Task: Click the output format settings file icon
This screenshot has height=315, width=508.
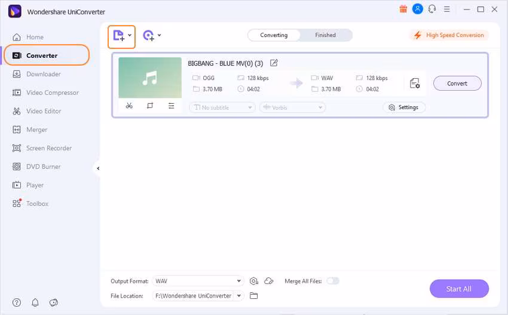Action: [x=414, y=84]
